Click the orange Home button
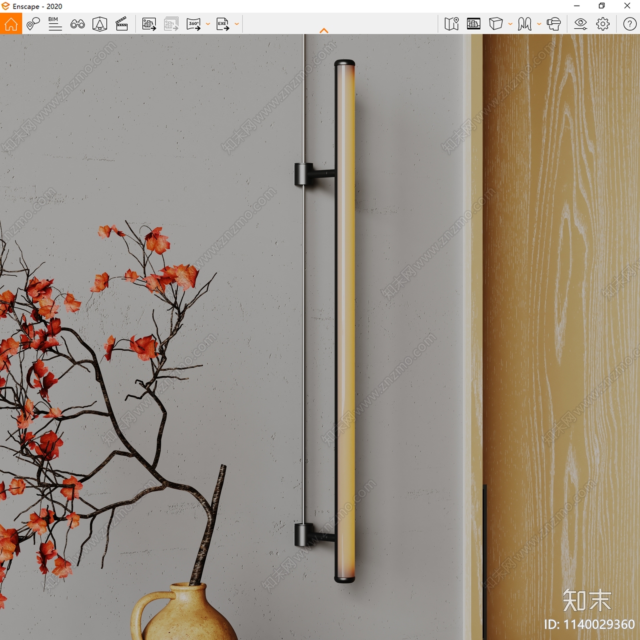This screenshot has height=640, width=640. [11, 24]
